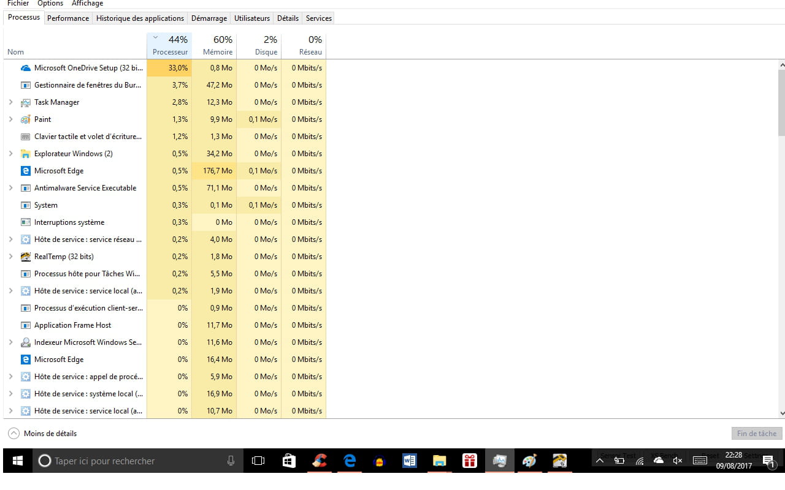Click the Fin de tâche button

[x=757, y=434]
